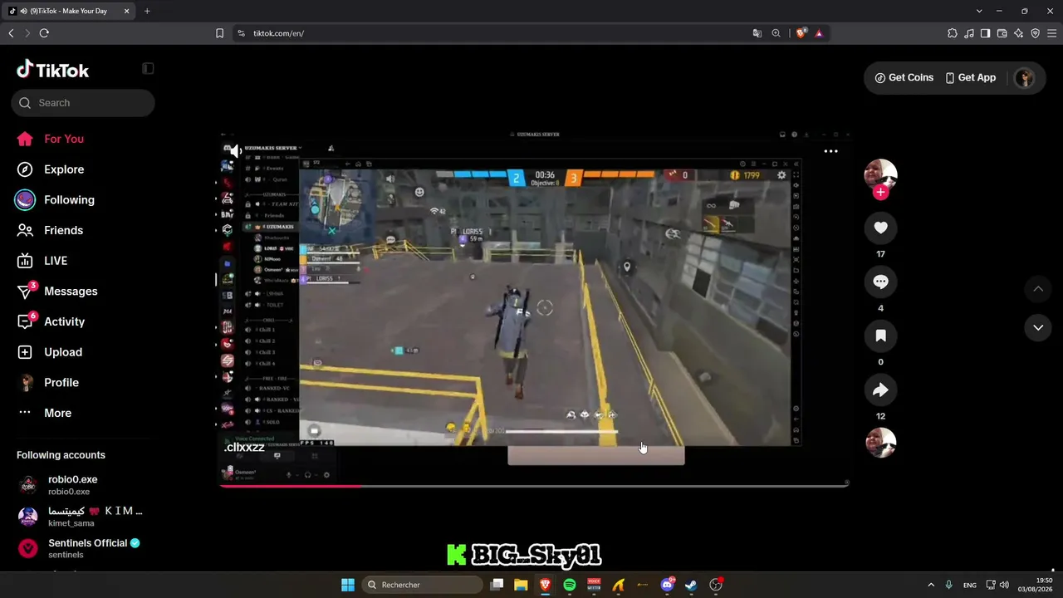Share the video using the arrow icon
Screen dimensions: 1063x598
pos(880,390)
